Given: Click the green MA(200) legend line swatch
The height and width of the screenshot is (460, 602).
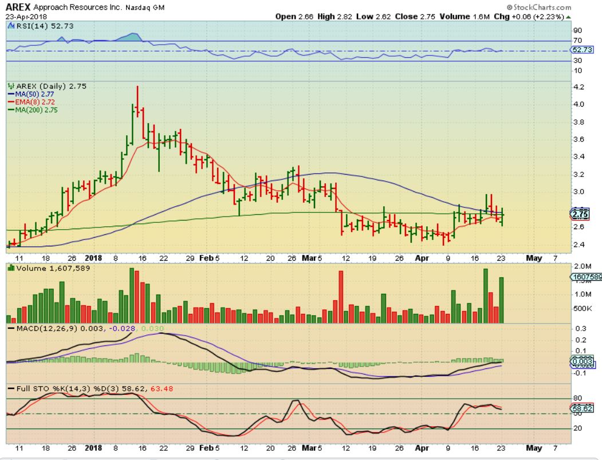Looking at the screenshot, I should pyautogui.click(x=11, y=110).
